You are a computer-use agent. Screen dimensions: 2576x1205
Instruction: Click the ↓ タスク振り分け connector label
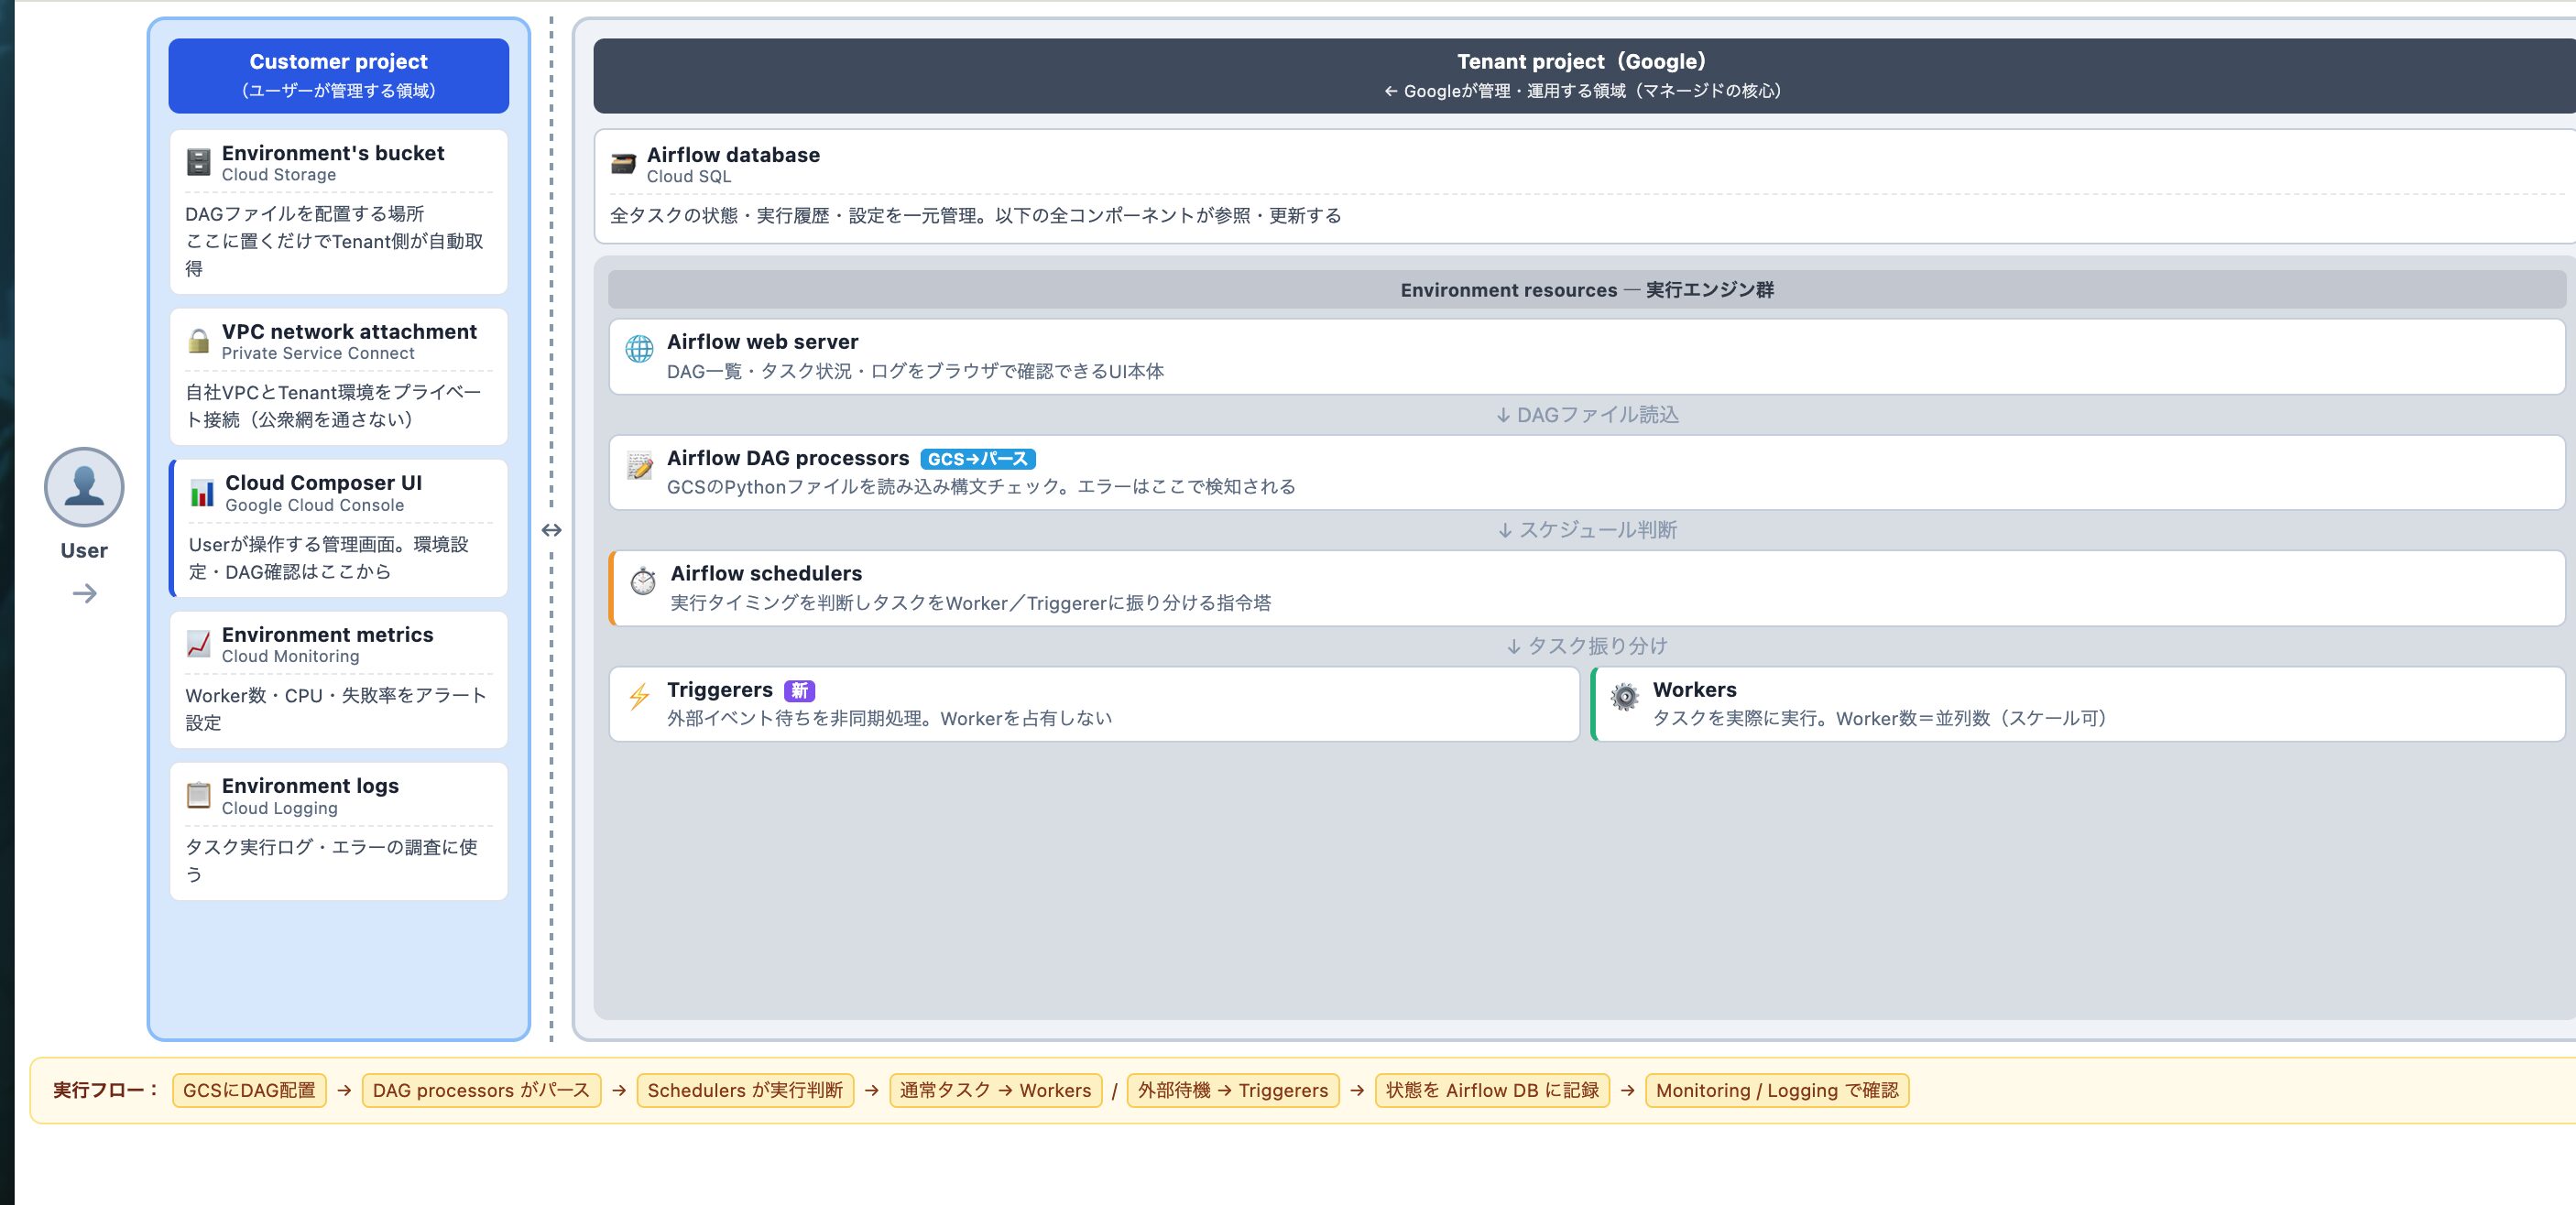(x=1587, y=646)
